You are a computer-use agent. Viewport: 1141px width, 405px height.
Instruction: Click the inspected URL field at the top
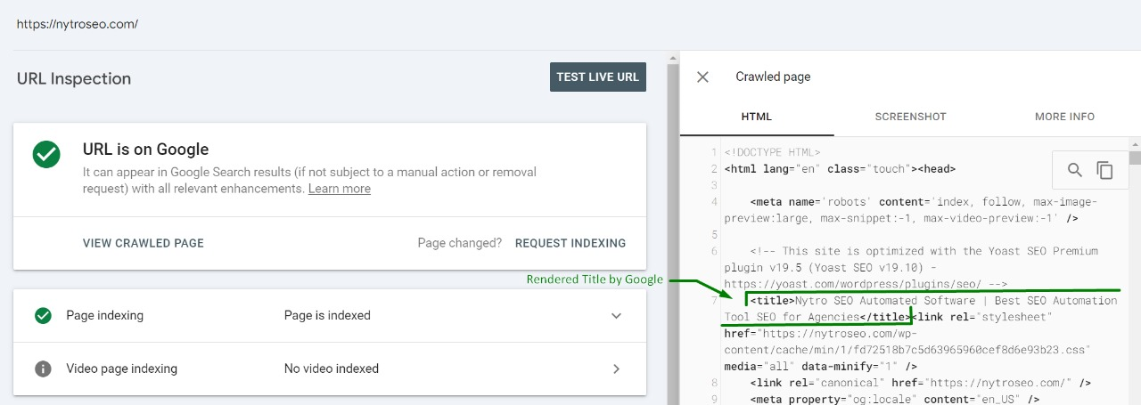click(78, 24)
